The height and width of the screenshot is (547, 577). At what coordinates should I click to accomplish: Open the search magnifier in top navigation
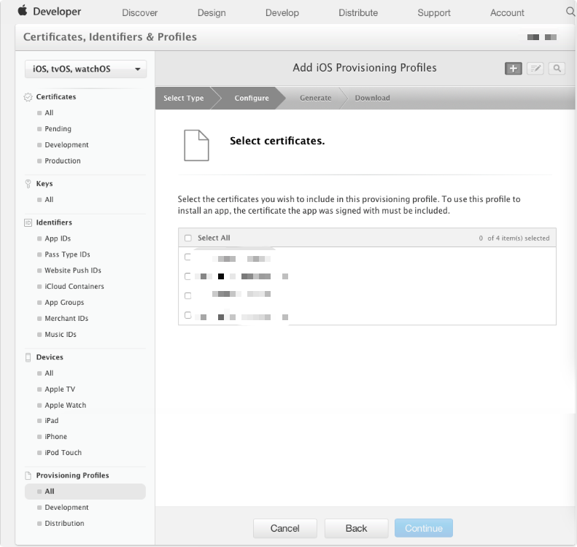tap(570, 12)
